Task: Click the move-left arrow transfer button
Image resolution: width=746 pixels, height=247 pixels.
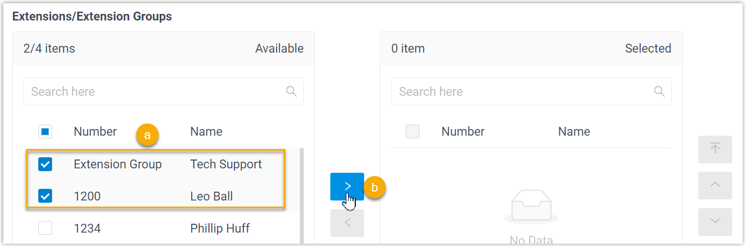Action: click(347, 223)
